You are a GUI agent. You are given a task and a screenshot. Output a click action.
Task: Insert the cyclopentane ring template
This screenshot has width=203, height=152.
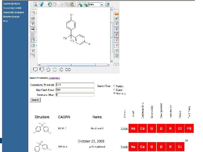pos(48,70)
